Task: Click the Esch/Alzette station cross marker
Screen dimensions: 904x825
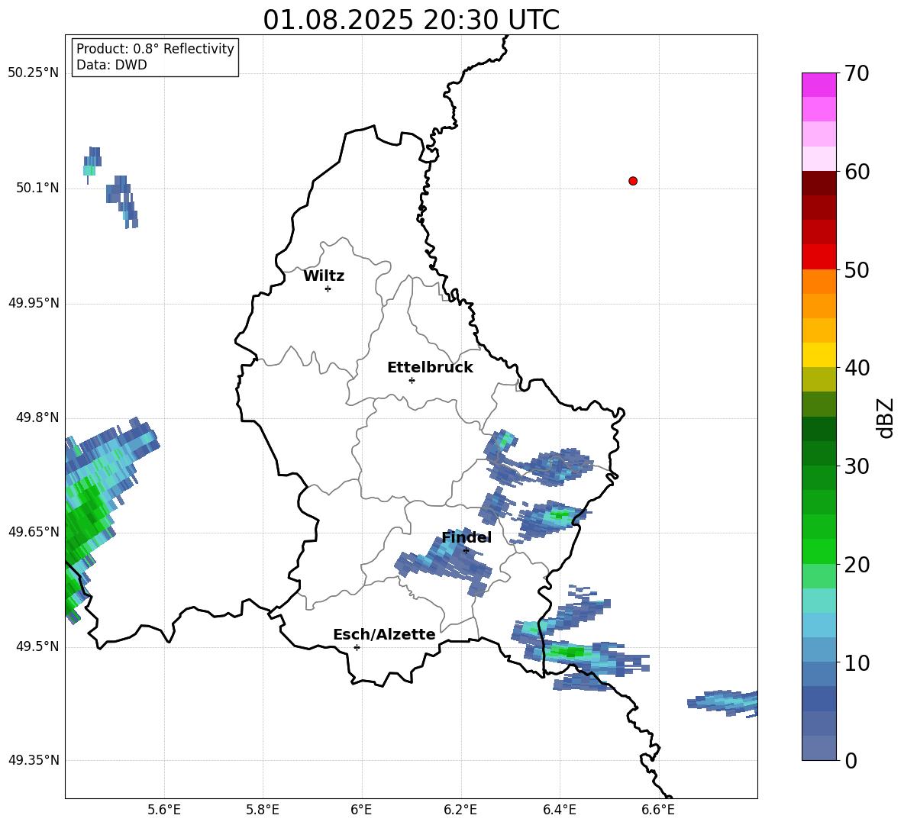Action: tap(357, 647)
